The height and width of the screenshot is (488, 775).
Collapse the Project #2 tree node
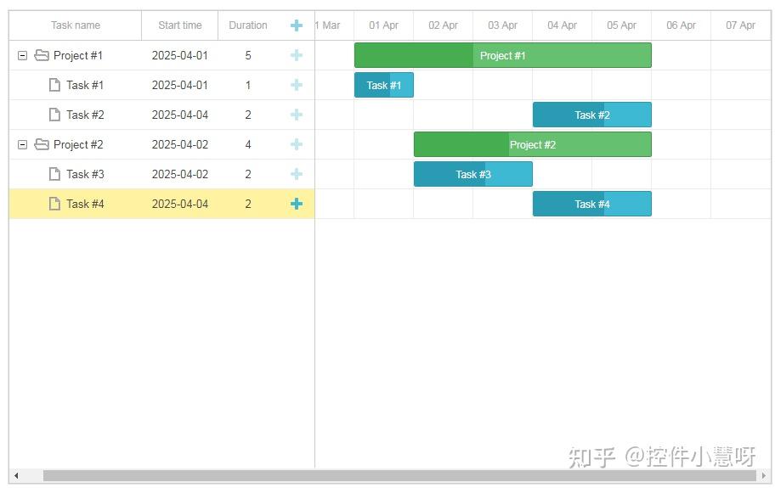[x=22, y=144]
